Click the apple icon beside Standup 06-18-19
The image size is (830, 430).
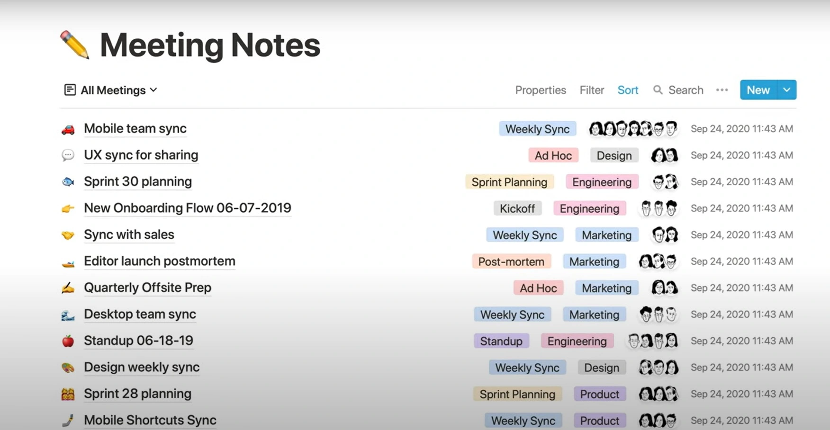(x=68, y=341)
